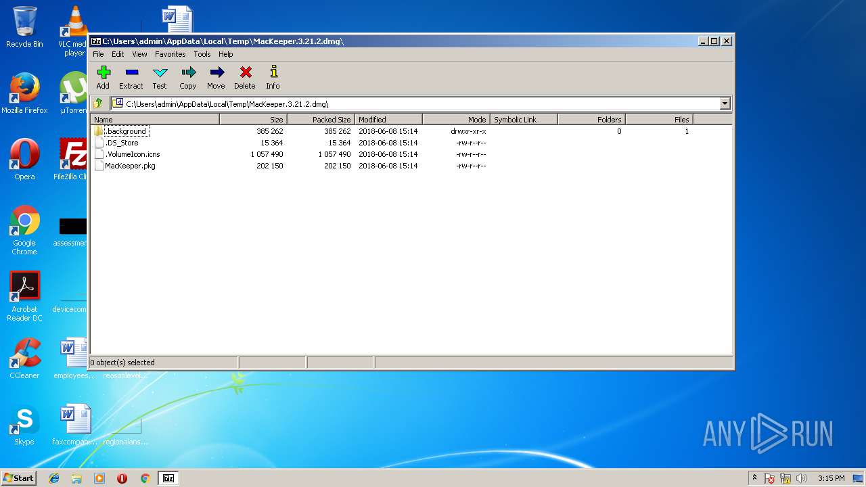Select the .DS_Store file

tap(122, 143)
